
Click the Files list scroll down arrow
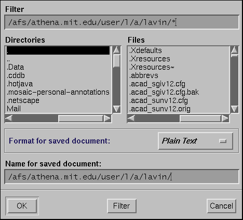235,109
